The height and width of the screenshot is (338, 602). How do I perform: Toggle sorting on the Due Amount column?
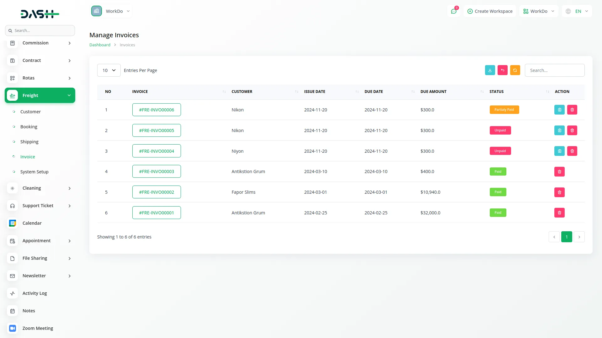click(x=482, y=92)
